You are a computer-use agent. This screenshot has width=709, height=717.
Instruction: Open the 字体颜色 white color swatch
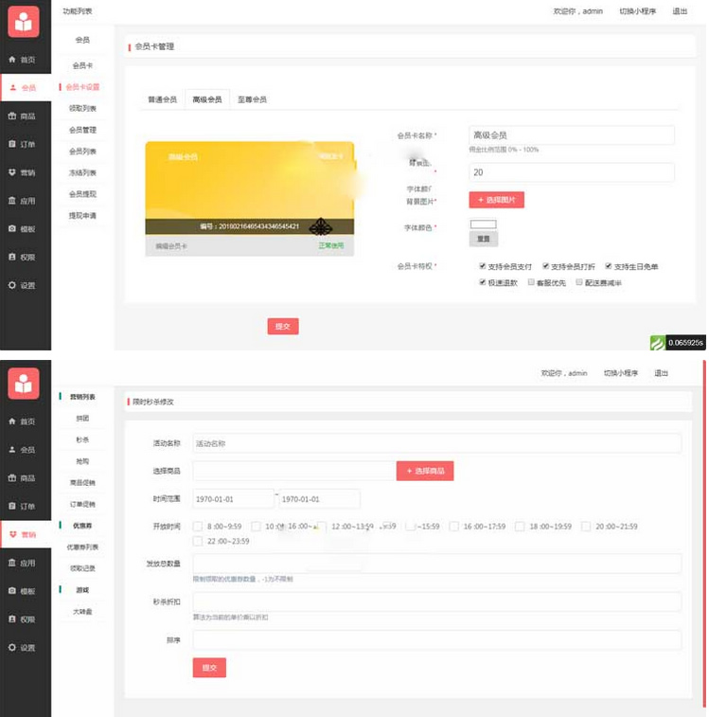coord(483,224)
